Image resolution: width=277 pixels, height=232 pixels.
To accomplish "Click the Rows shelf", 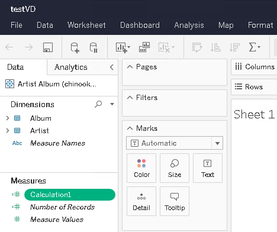I will [254, 87].
